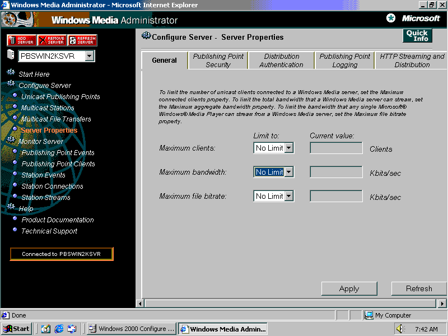Switch to the Distribution Authentication tab

tap(282, 60)
